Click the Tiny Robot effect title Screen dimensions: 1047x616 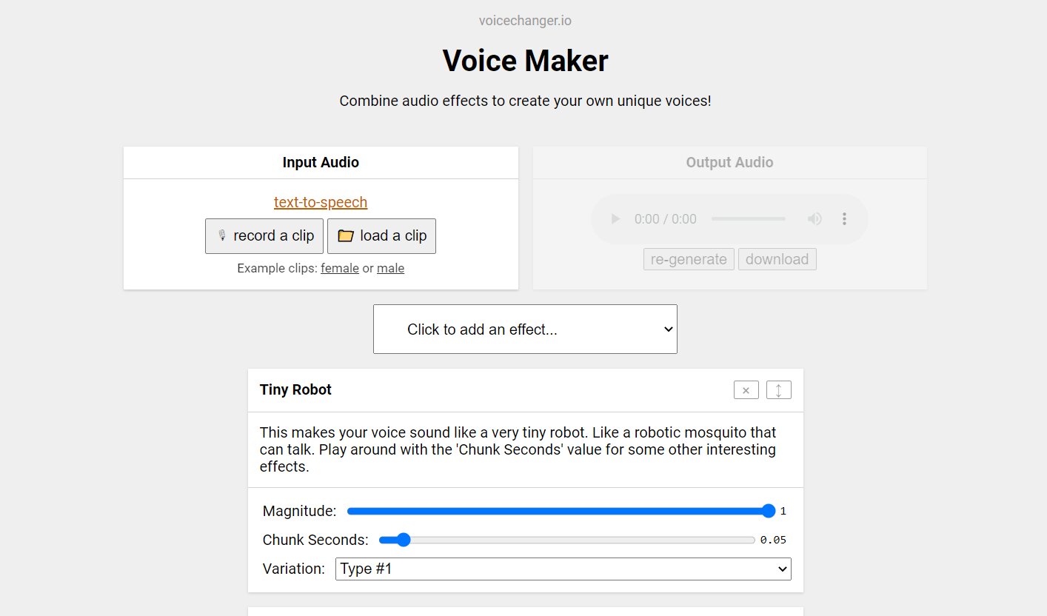pyautogui.click(x=295, y=389)
